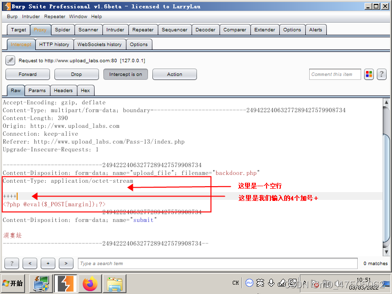Viewport: 392px width, 294px height.
Task: Select Burp Suite icon in taskbar
Action: pyautogui.click(x=66, y=284)
